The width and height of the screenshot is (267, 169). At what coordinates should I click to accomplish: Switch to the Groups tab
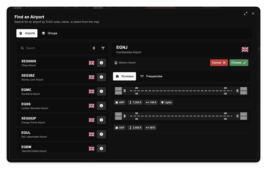[50, 33]
